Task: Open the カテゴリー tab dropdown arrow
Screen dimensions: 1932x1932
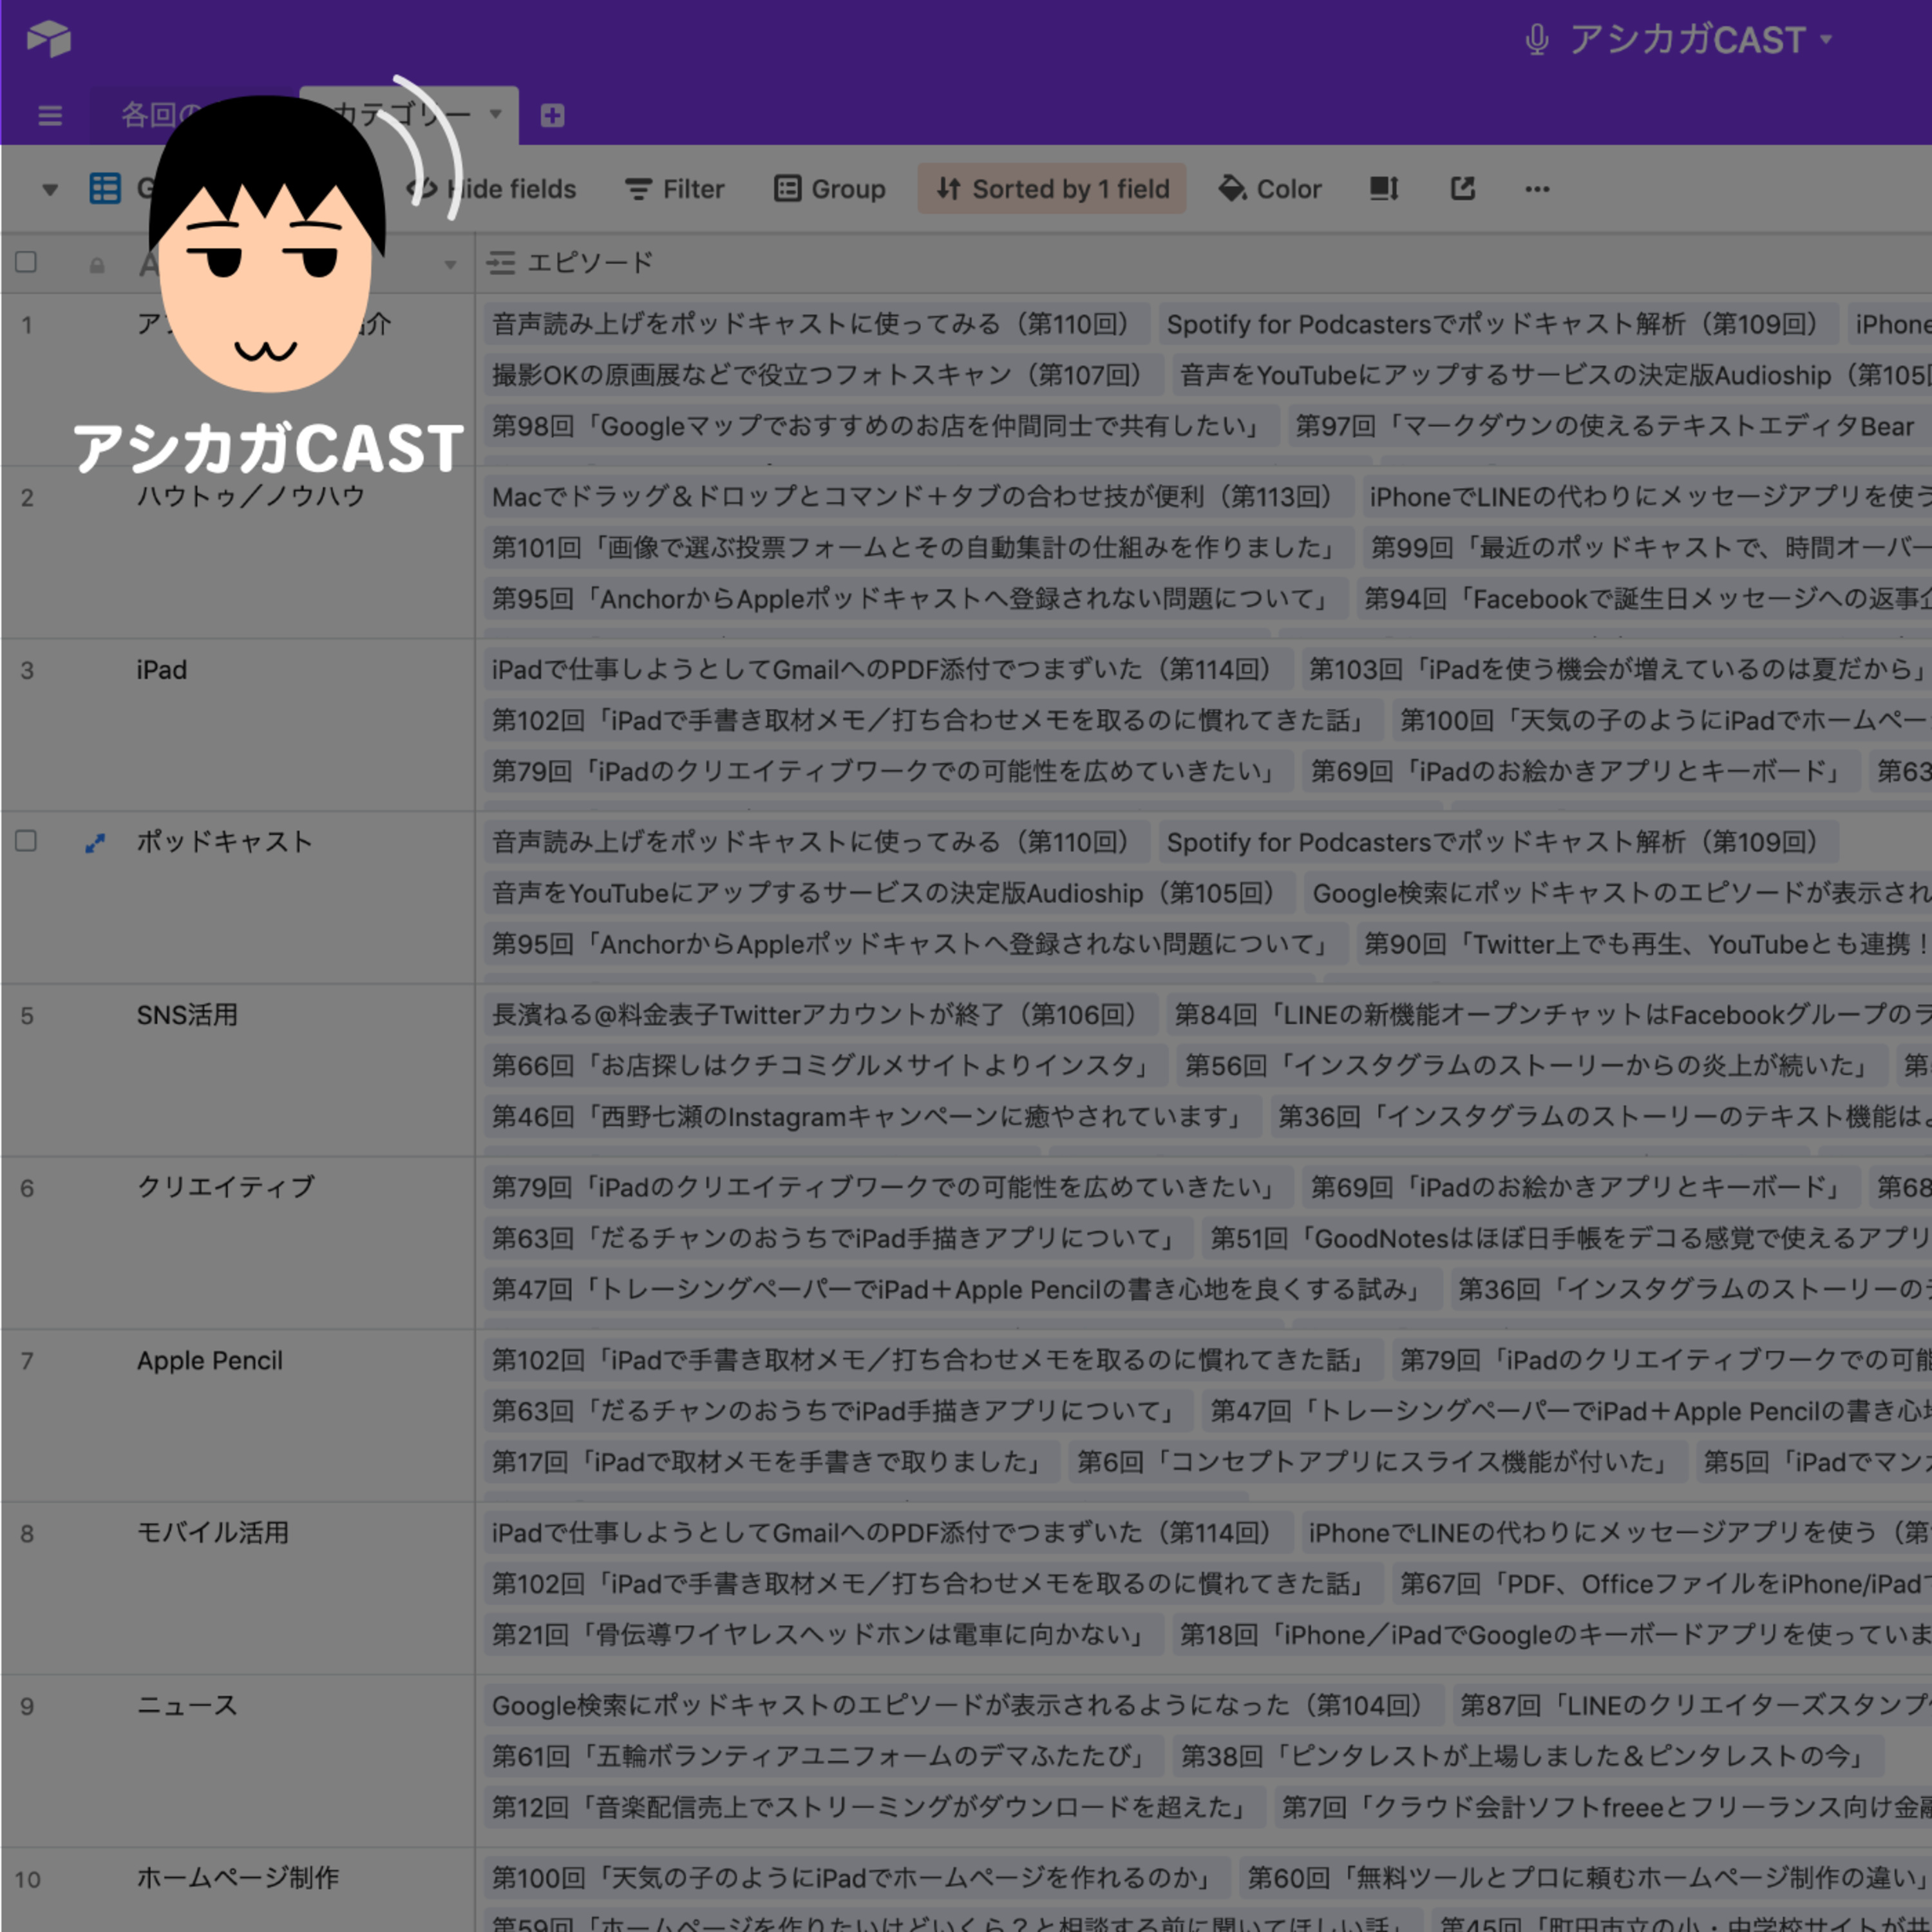Action: 496,114
